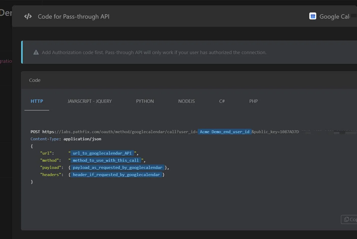Viewport: 357px width, 239px height.
Task: Click the Acme Demo_end_user_id placeholder
Action: 224,132
